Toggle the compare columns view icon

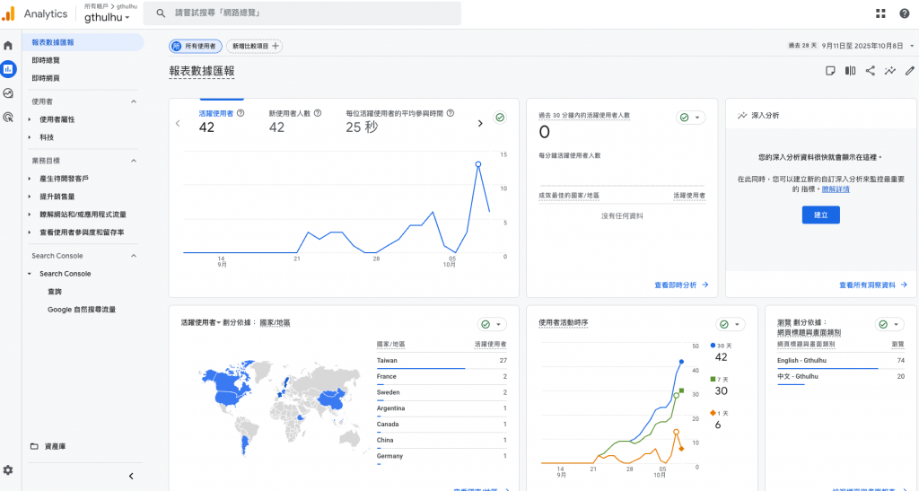click(x=850, y=71)
